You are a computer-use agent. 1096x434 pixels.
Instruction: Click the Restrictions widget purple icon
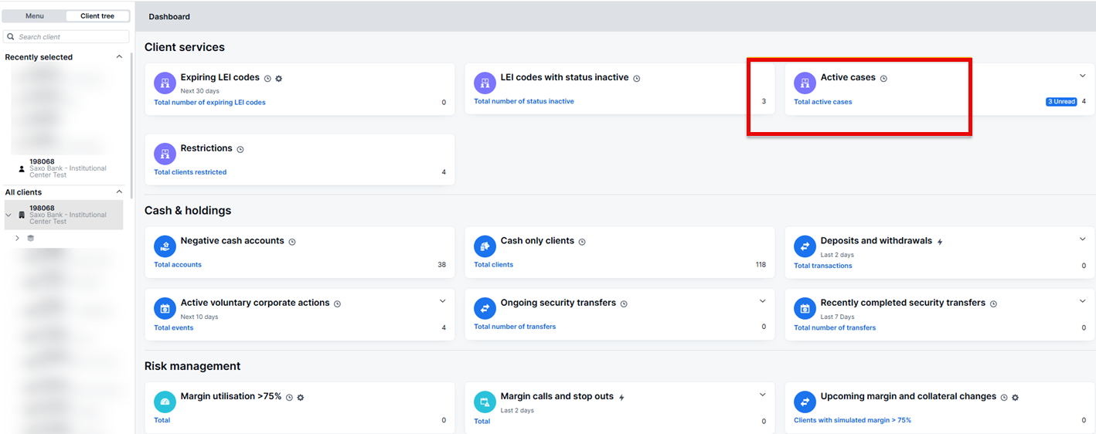[165, 153]
